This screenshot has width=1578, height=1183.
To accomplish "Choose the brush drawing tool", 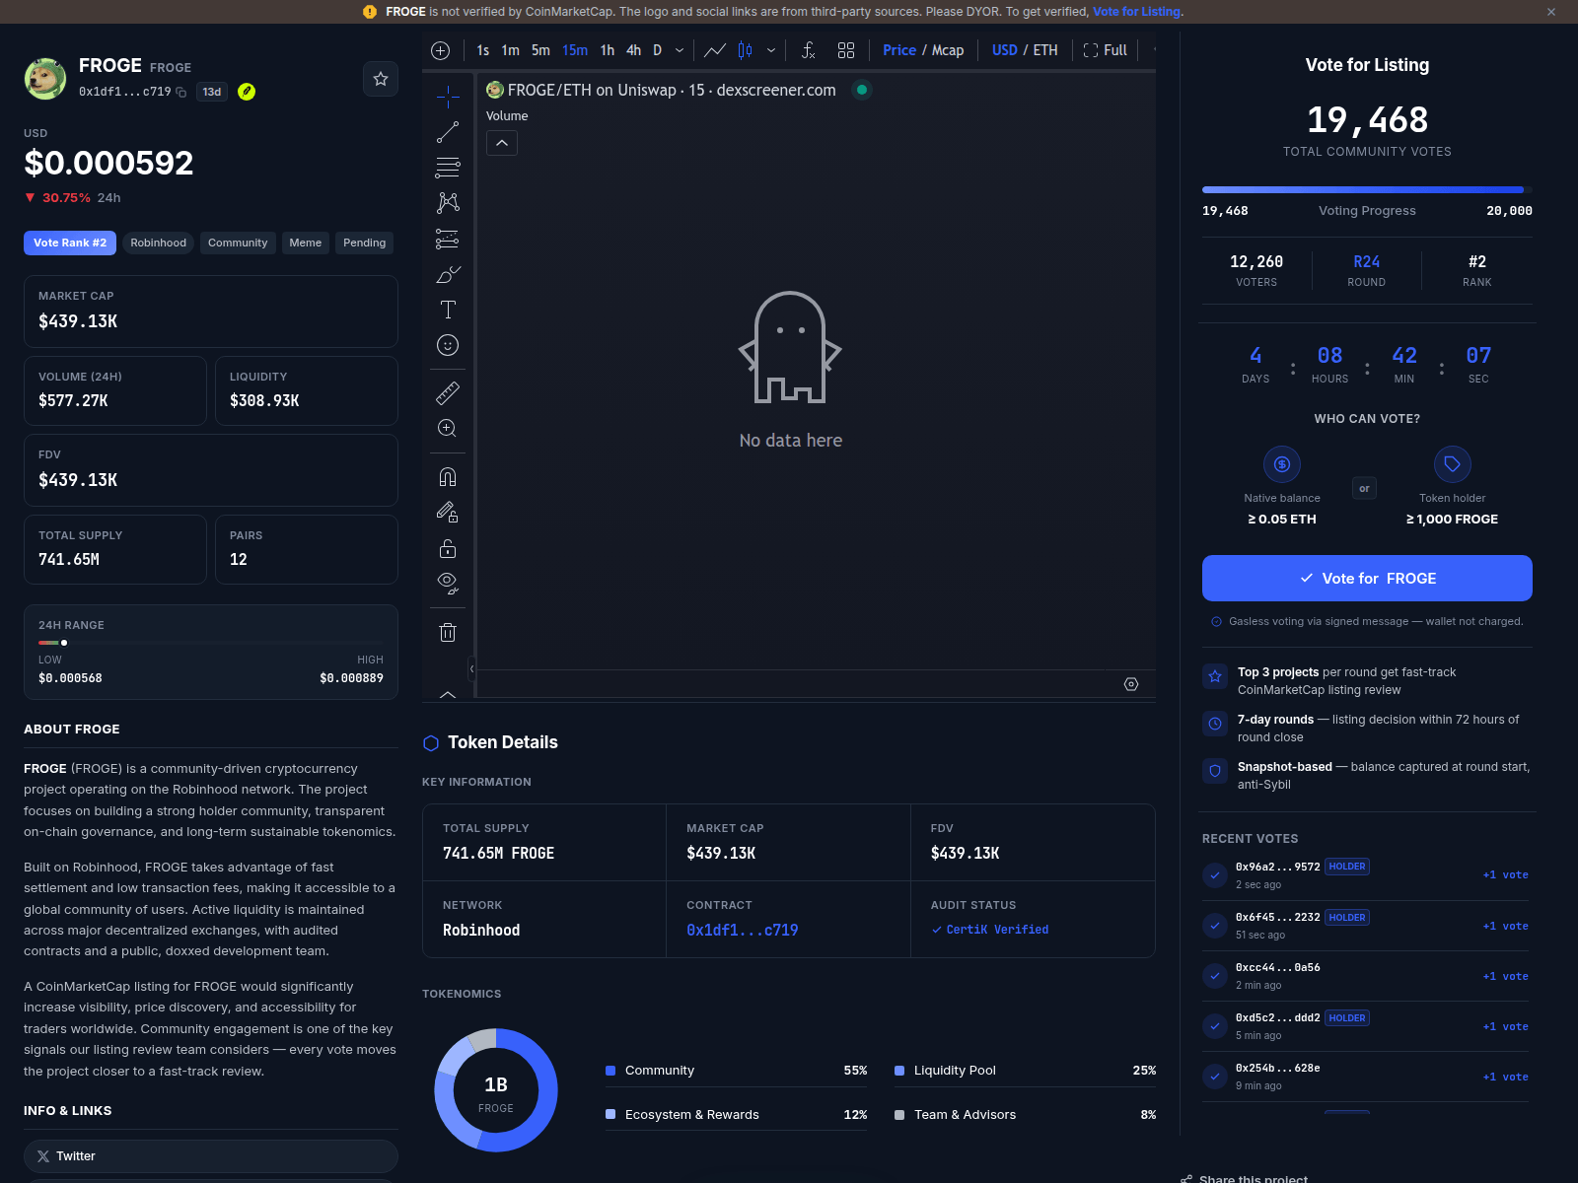I will [448, 274].
